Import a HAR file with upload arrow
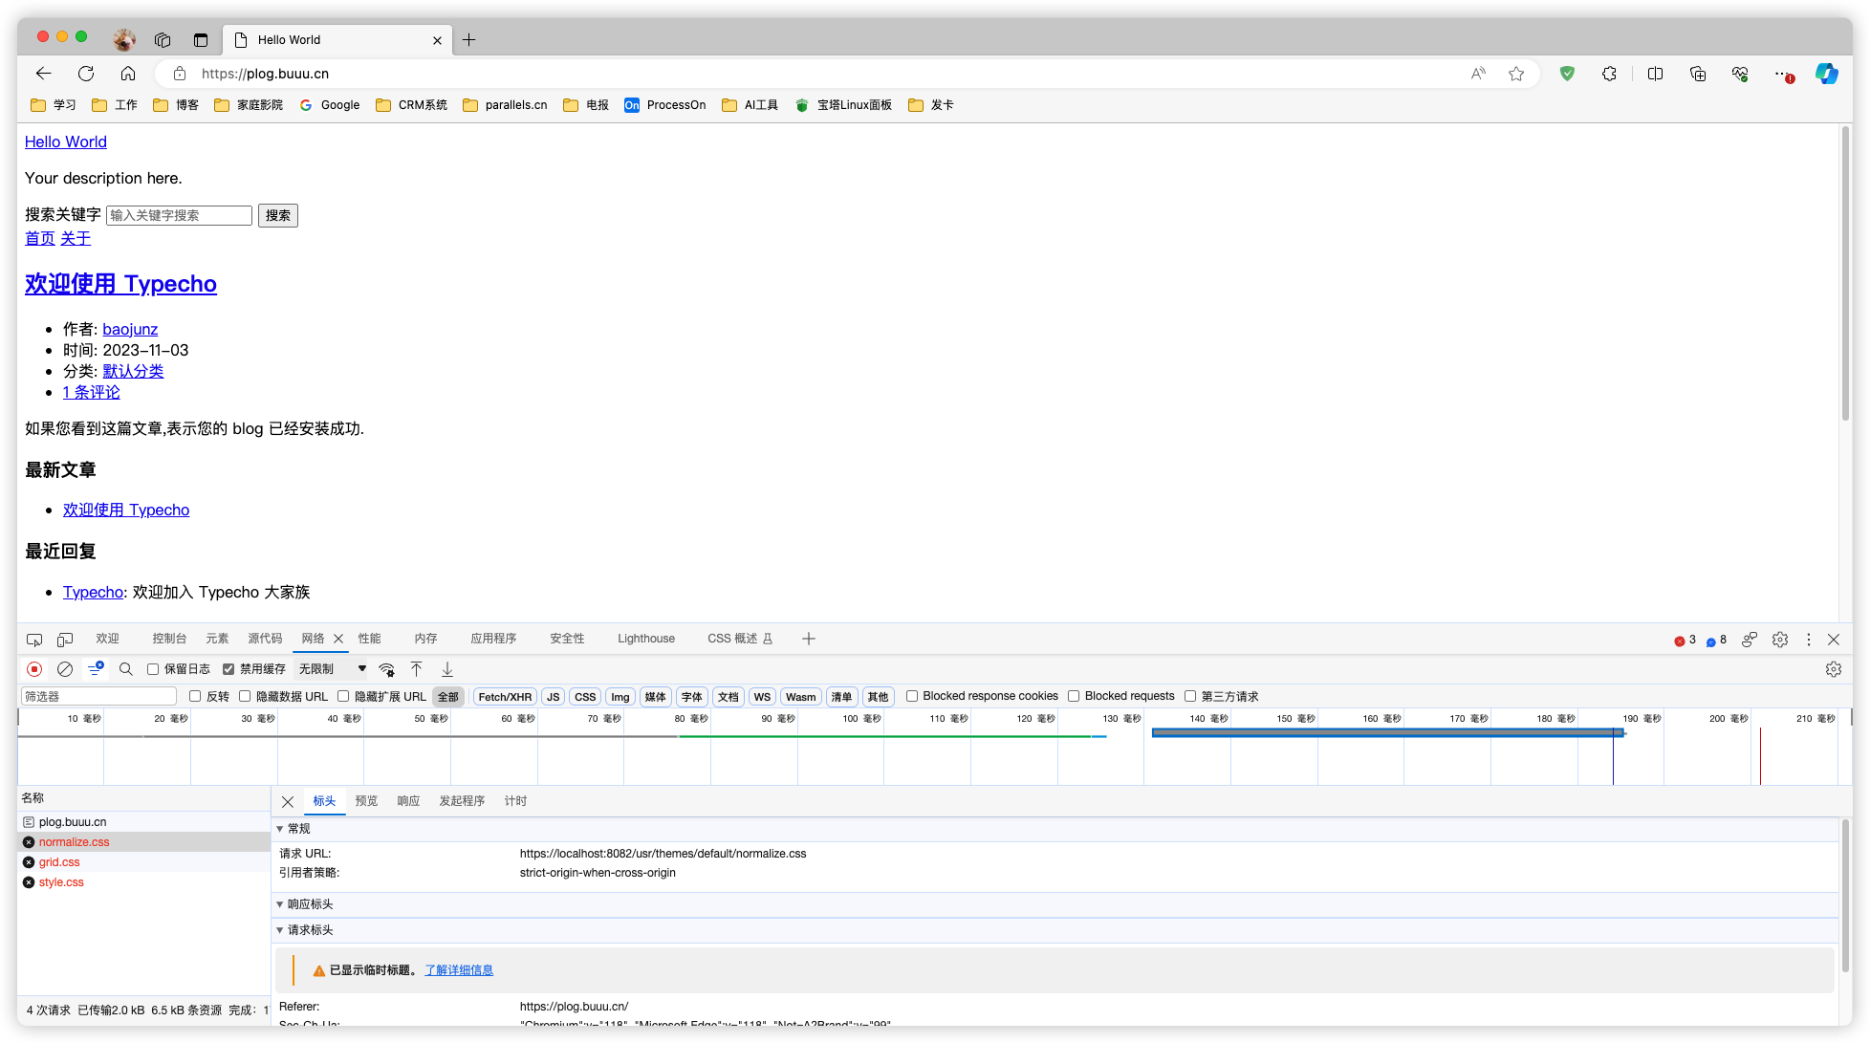Screen dimensions: 1870x1043 (417, 669)
